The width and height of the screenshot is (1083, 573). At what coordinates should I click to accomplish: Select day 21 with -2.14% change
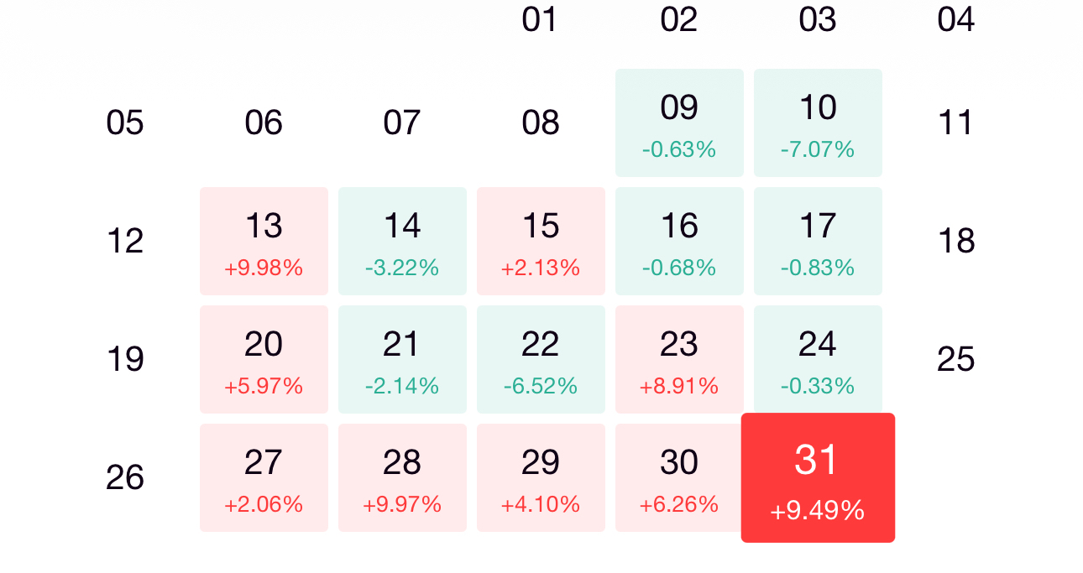(402, 360)
